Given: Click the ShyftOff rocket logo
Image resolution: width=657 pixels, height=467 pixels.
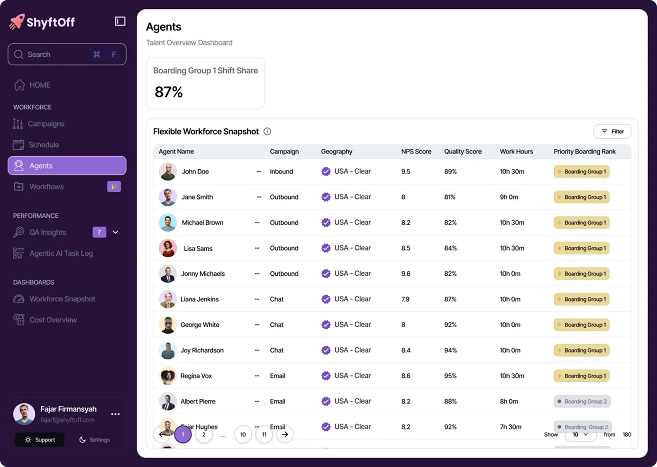Looking at the screenshot, I should [x=17, y=21].
